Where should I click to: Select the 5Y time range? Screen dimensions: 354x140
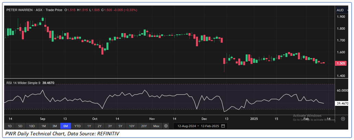click(120, 126)
